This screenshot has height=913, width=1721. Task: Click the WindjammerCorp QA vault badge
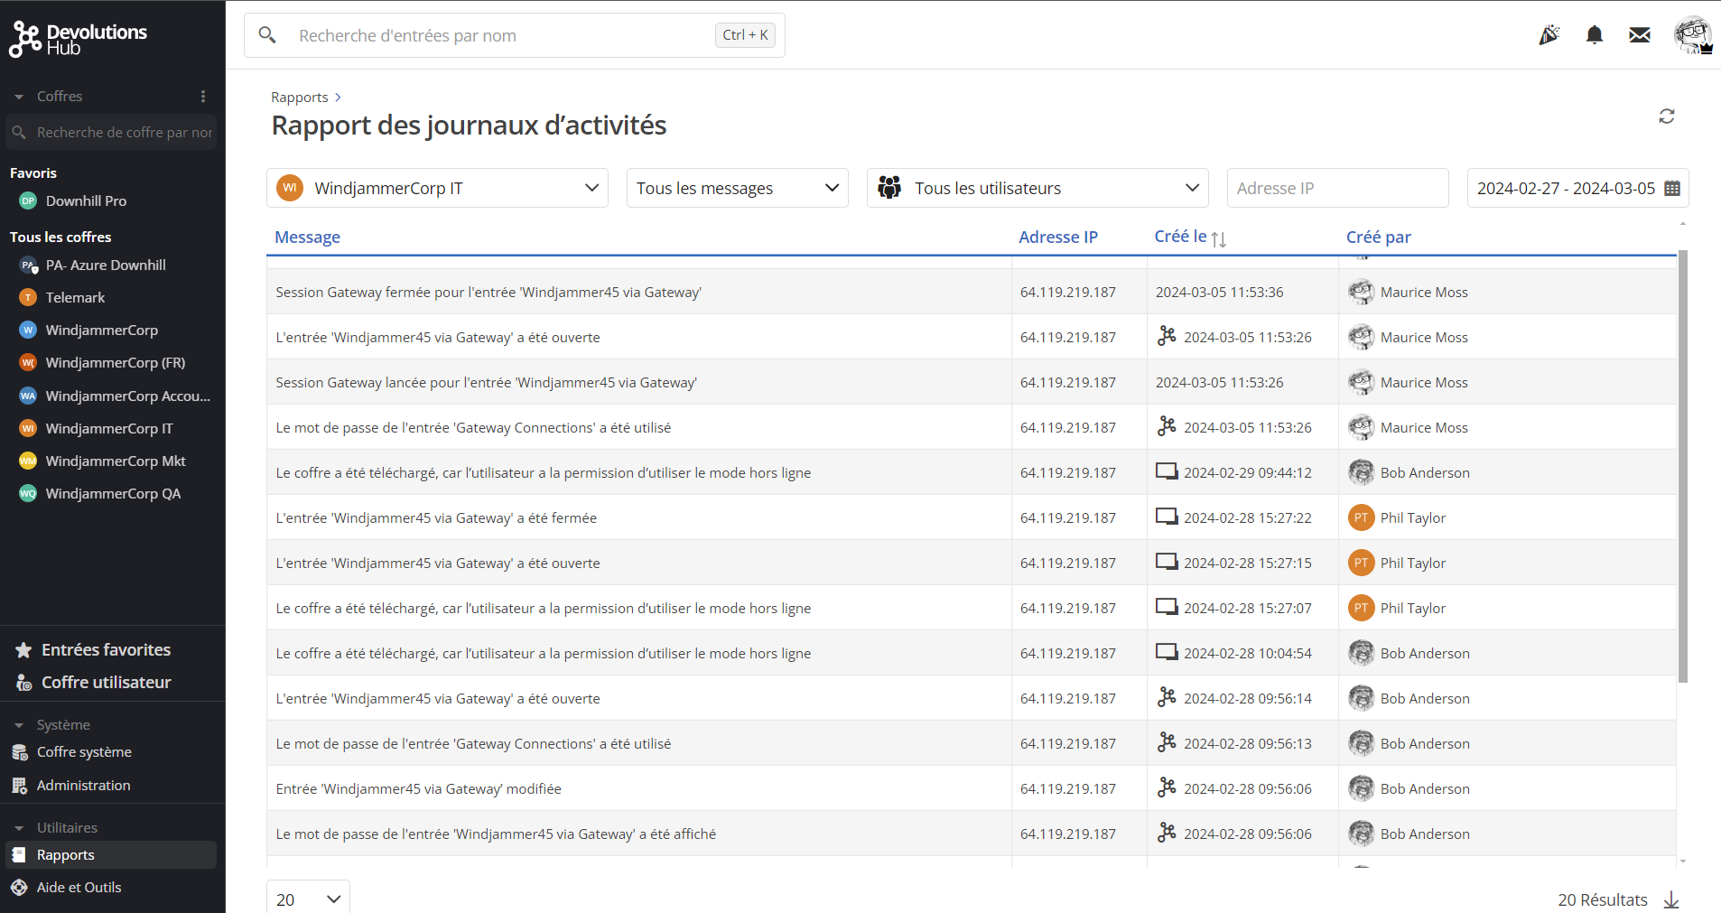pos(28,493)
